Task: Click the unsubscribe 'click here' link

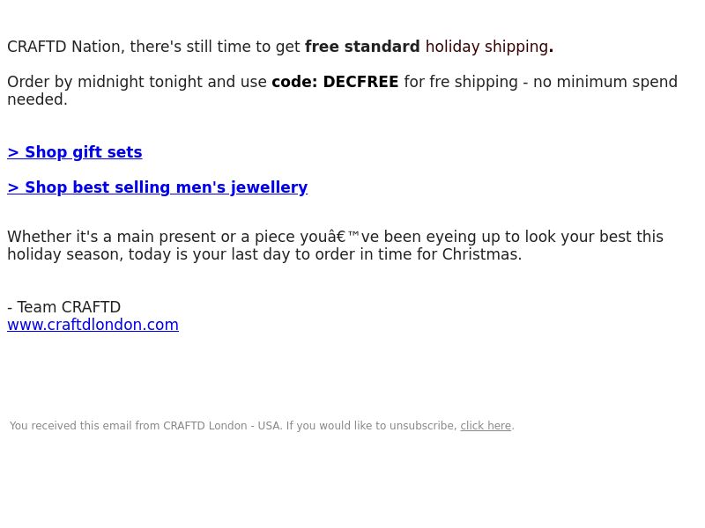Action: [x=486, y=426]
